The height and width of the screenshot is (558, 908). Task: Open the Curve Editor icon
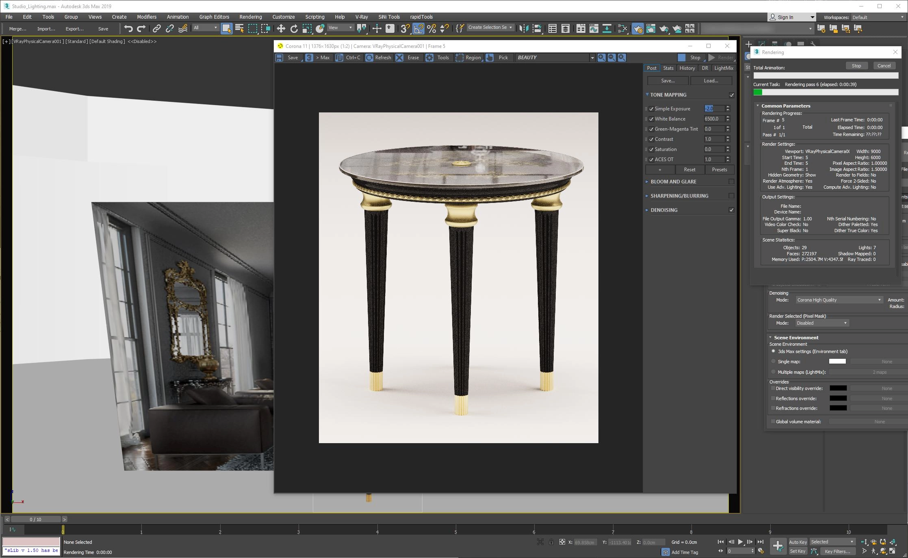tap(594, 28)
